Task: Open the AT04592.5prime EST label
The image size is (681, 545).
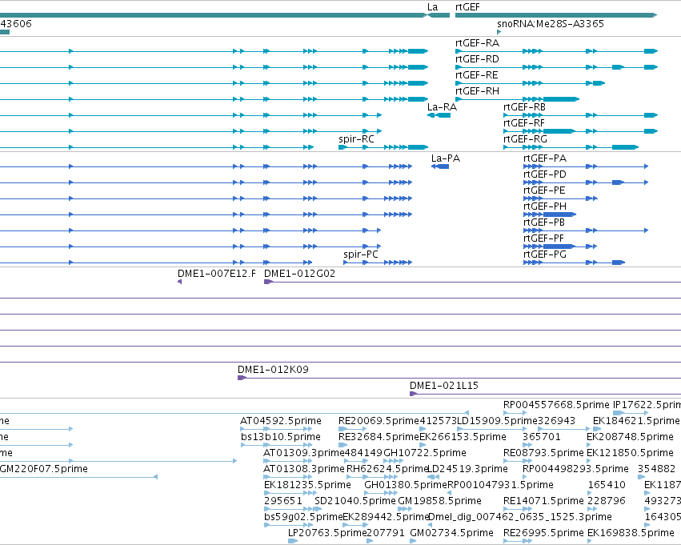Action: coord(281,421)
